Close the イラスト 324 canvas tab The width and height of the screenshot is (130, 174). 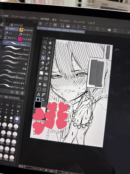(38, 28)
